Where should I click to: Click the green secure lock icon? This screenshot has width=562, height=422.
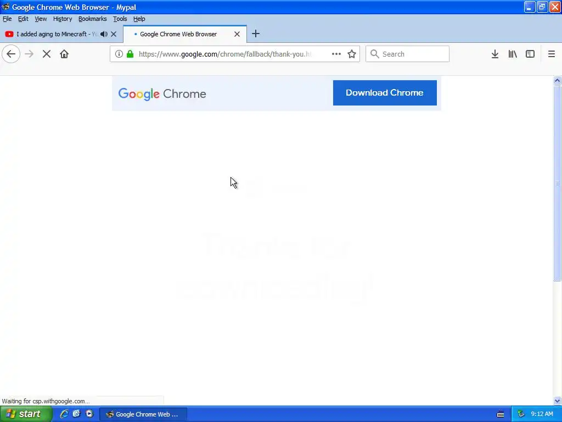(130, 54)
